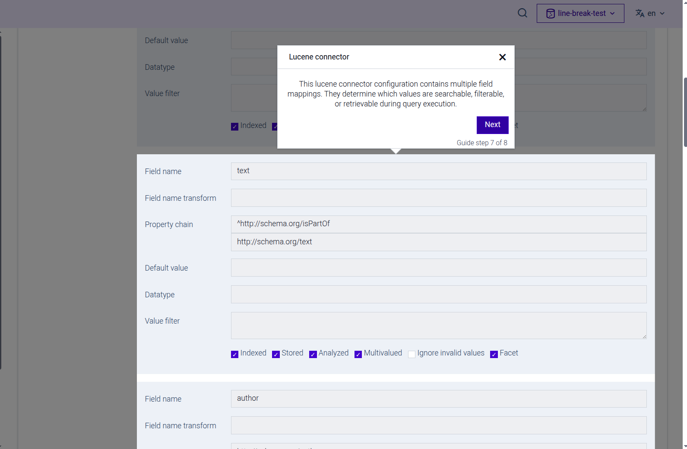Viewport: 687px width, 449px height.
Task: Toggle the Multivalued checkbox
Action: [358, 354]
